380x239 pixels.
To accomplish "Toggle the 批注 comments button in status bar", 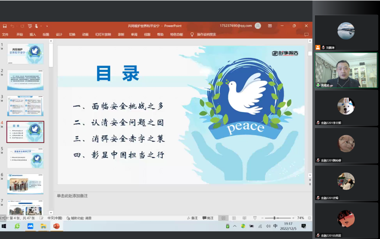I will [208, 218].
